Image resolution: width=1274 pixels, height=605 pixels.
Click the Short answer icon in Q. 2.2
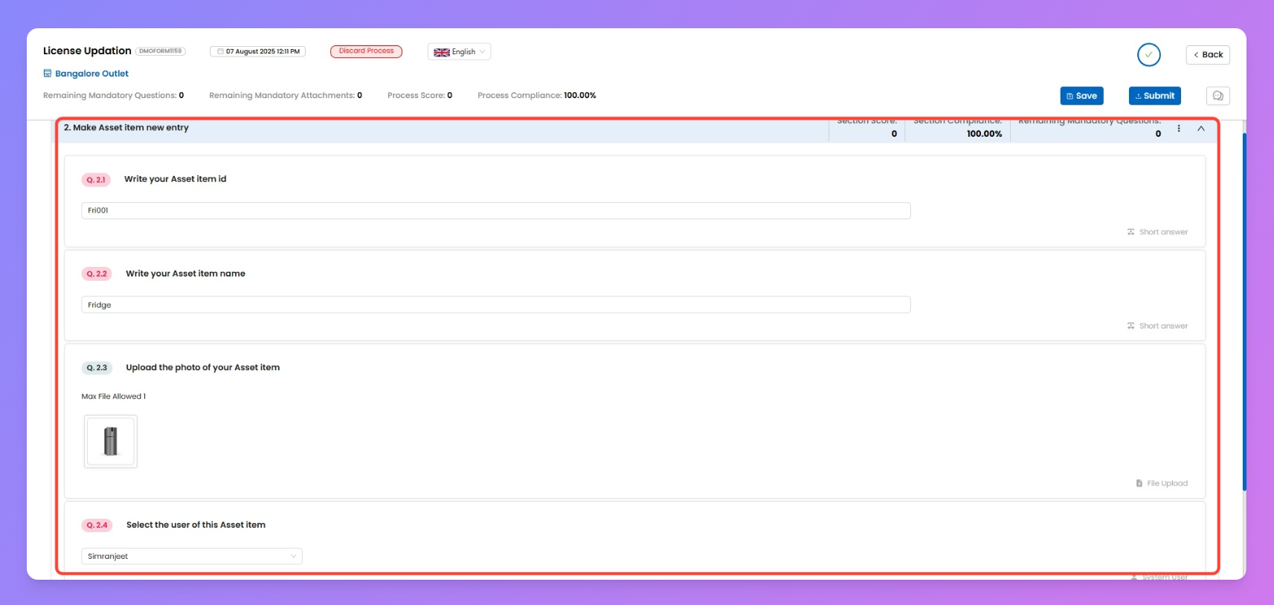click(1130, 326)
